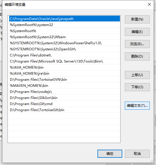The height and width of the screenshot is (165, 156).
Task: Select the dotnet path entry
Action: point(64,55)
